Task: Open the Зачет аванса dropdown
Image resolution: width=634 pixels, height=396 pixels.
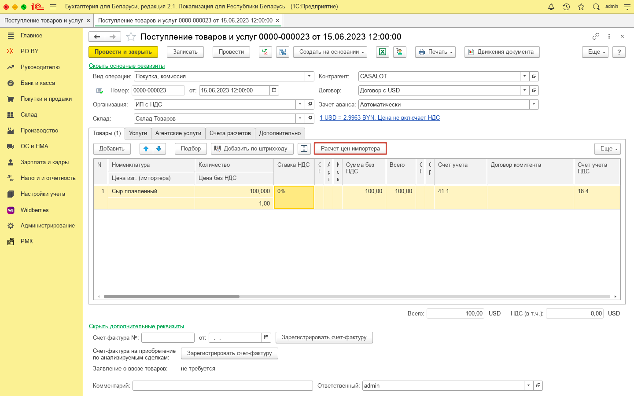Action: pos(534,104)
